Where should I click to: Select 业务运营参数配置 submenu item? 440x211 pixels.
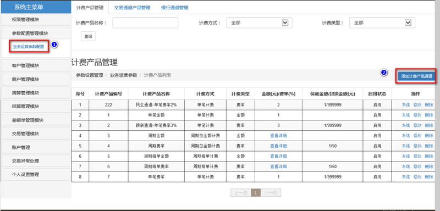pyautogui.click(x=29, y=47)
